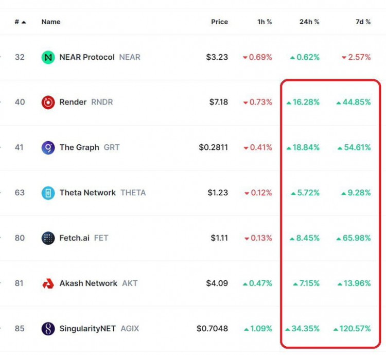Sort table by Price column header
Image resolution: width=386 pixels, height=355 pixels.
coord(219,22)
